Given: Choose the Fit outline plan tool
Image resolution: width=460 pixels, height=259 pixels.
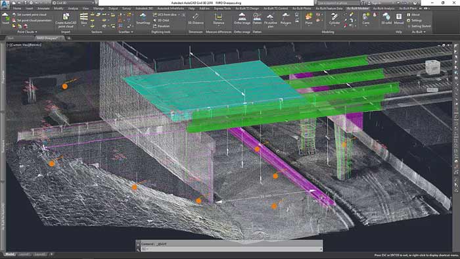Looking at the screenshot, I should pyautogui.click(x=271, y=20).
